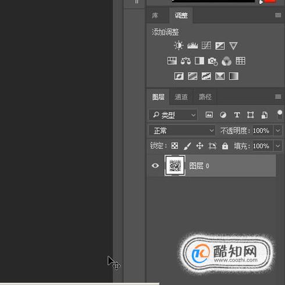Image resolution: width=285 pixels, height=285 pixels.
Task: Add a Photo Filter adjustment
Action: pos(213,61)
